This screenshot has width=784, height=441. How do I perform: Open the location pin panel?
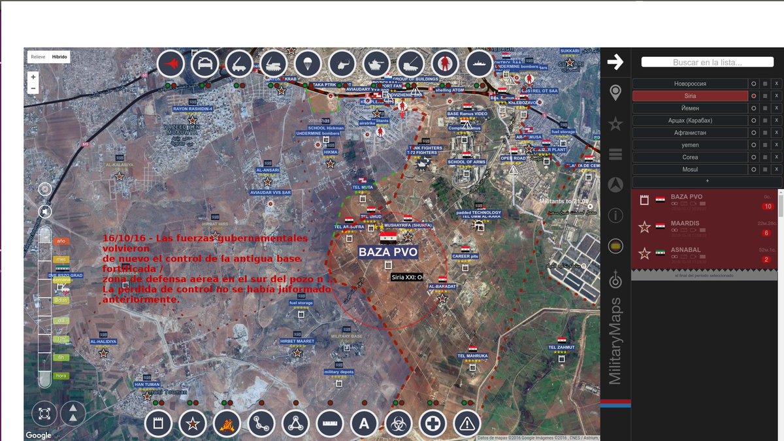615,93
